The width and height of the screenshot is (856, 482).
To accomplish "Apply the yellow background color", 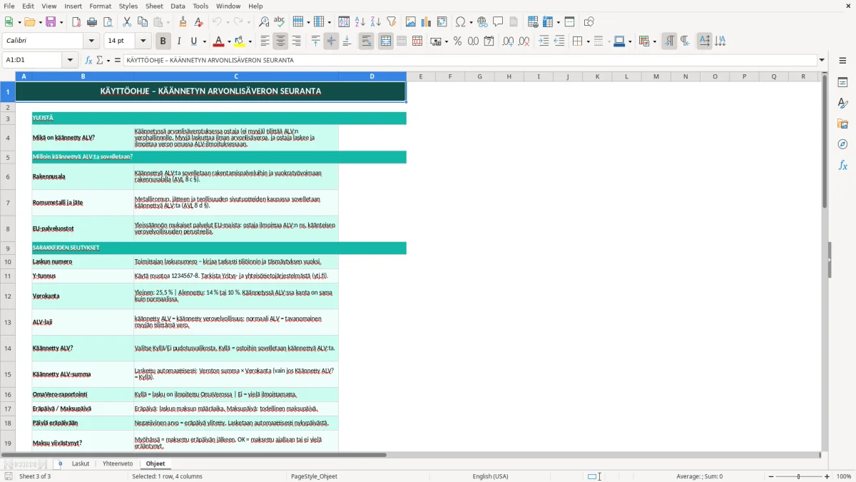I will (x=240, y=41).
